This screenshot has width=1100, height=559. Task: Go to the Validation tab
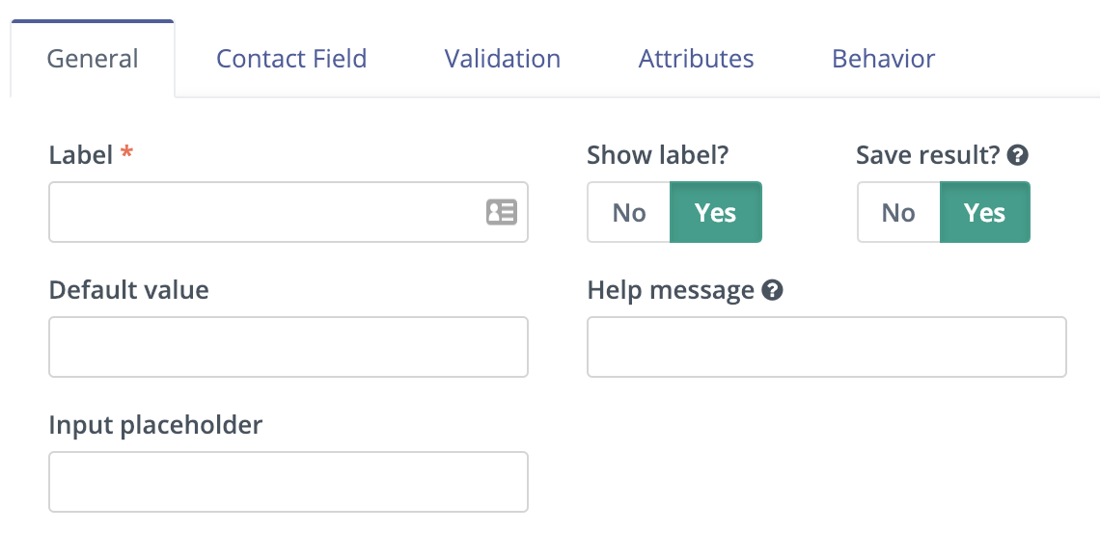[x=502, y=59]
